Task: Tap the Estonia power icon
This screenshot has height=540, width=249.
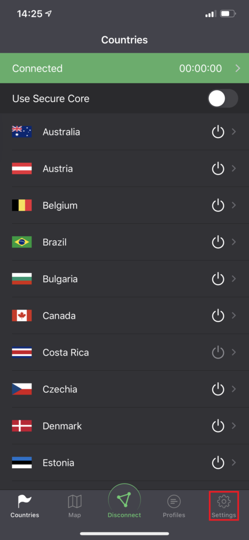Action: 218,462
